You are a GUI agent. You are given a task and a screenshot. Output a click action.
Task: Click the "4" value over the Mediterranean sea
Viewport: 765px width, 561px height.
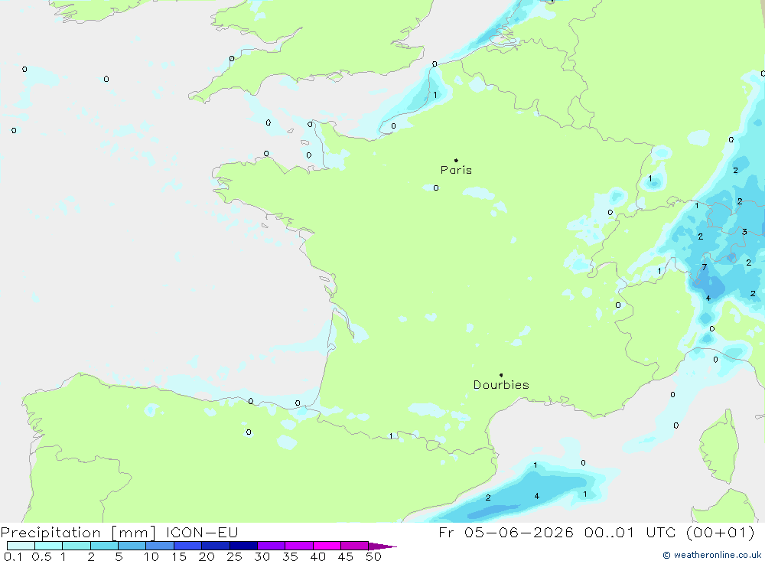[x=537, y=496]
